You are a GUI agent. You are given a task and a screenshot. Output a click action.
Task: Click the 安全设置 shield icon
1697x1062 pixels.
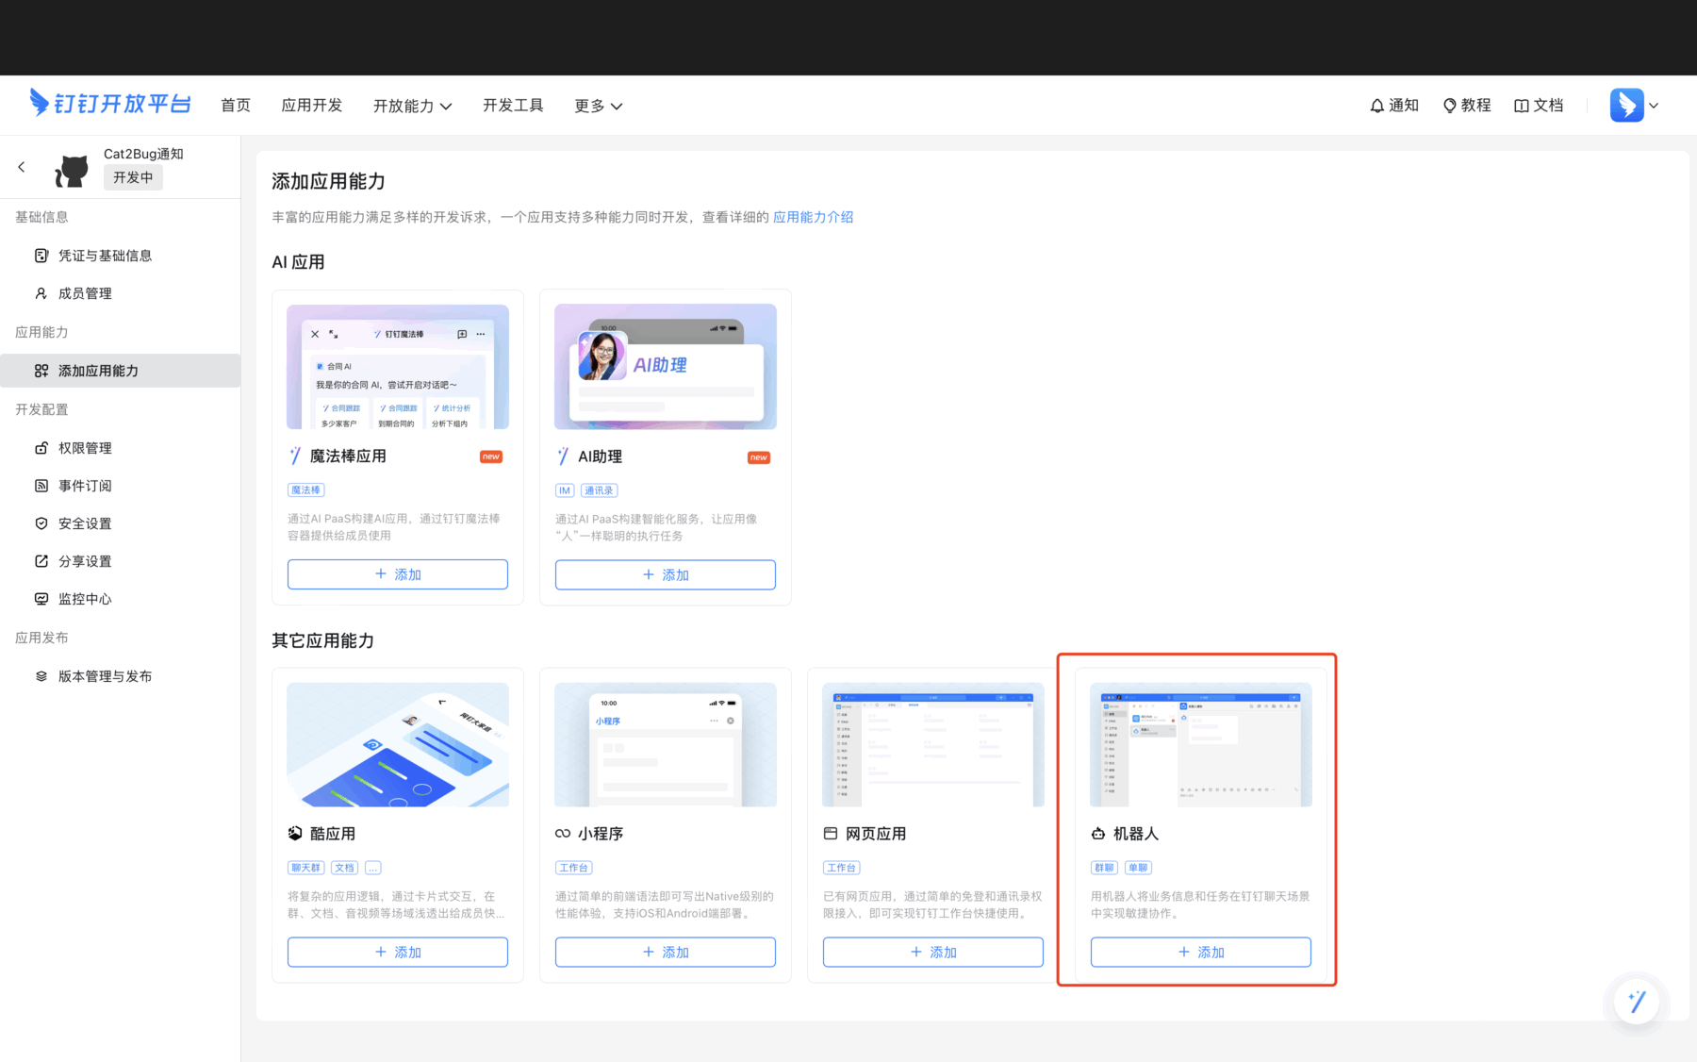(x=41, y=523)
